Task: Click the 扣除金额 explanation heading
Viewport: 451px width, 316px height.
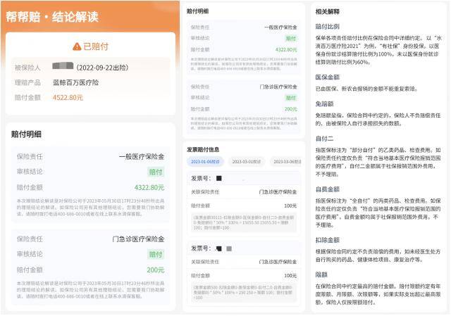Action: tap(326, 240)
